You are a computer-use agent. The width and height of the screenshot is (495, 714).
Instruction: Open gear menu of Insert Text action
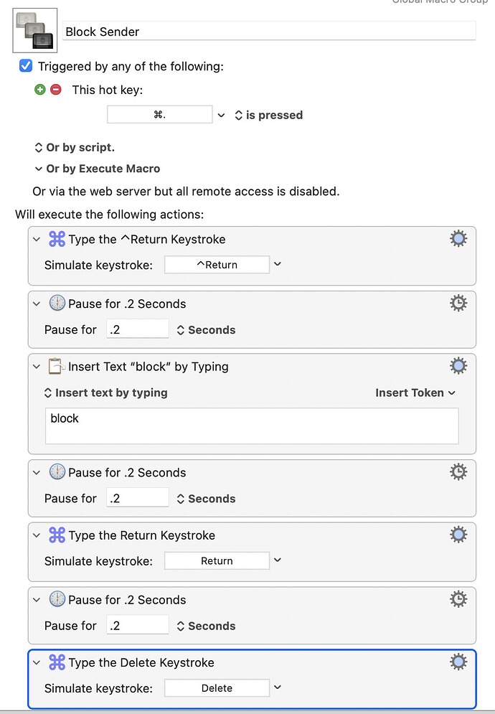[458, 366]
